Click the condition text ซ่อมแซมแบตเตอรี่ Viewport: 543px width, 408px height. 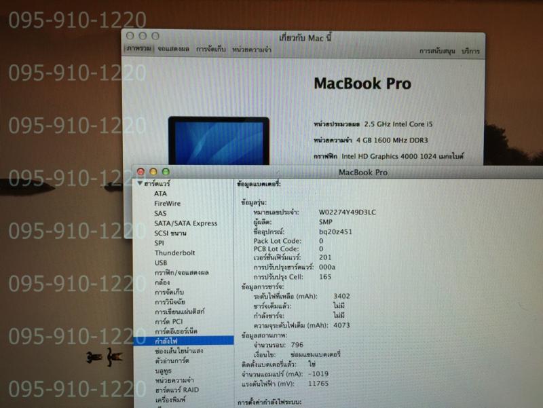(316, 354)
